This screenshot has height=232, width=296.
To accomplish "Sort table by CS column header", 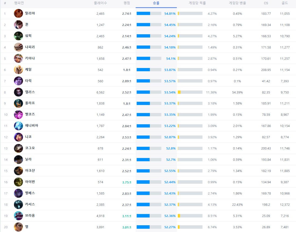I will [266, 3].
